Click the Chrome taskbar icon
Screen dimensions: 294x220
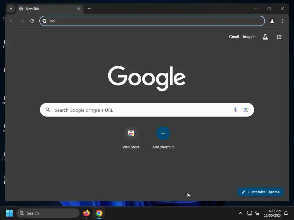click(x=99, y=213)
